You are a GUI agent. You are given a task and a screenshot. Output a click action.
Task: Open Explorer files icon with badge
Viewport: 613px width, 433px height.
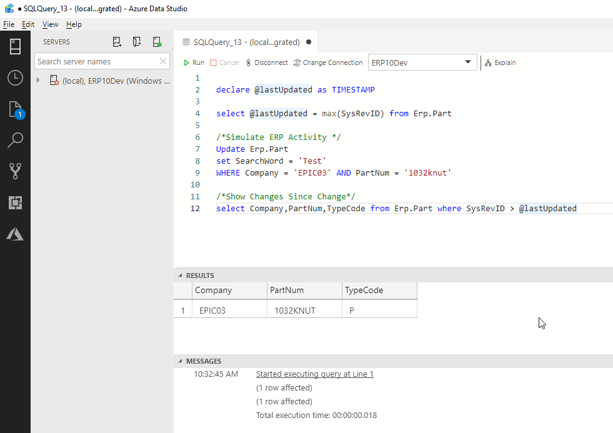(16, 110)
